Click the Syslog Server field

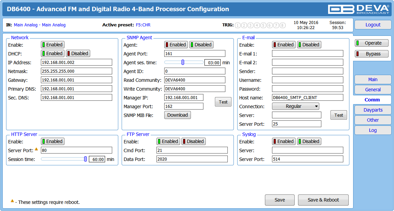pos(307,150)
